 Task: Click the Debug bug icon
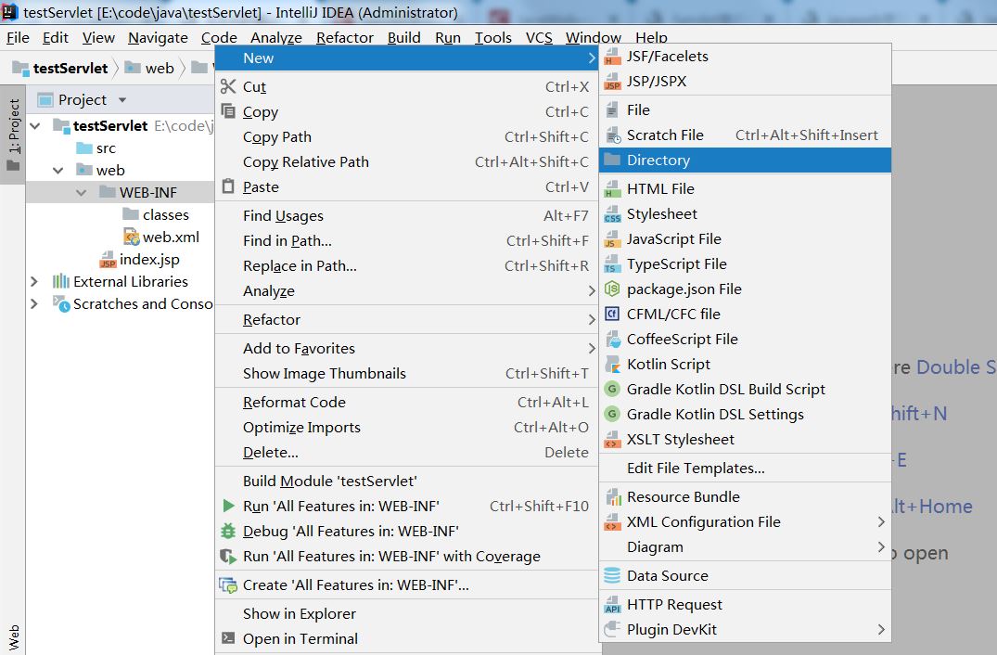tap(227, 531)
